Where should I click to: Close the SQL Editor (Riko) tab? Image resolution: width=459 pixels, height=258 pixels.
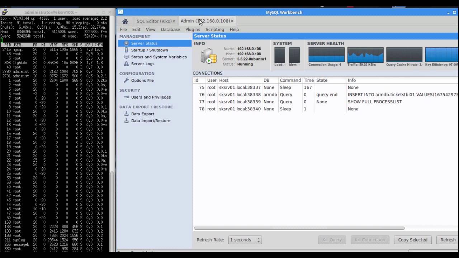click(x=174, y=21)
